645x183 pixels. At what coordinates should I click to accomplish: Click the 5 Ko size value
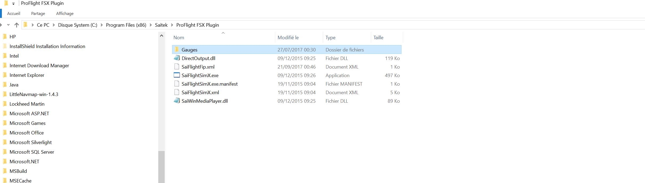395,92
